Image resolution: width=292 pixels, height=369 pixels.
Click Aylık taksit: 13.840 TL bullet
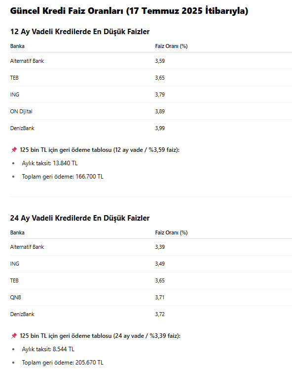pyautogui.click(x=50, y=163)
